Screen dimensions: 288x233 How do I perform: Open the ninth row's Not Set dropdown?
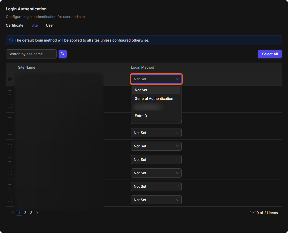click(x=156, y=186)
